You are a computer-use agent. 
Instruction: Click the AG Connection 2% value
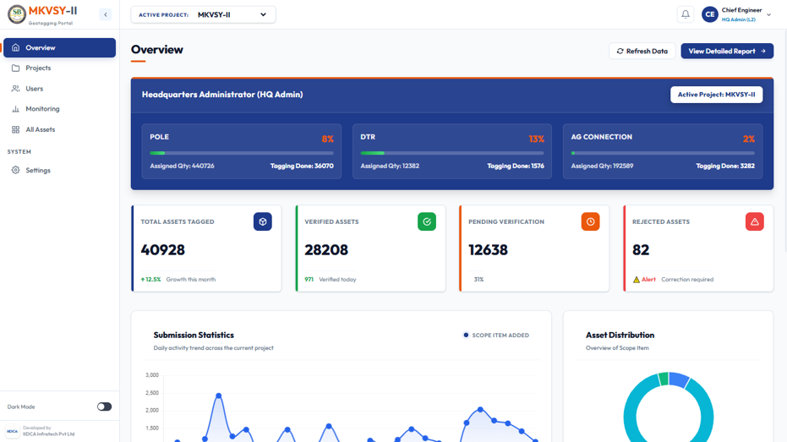click(749, 139)
